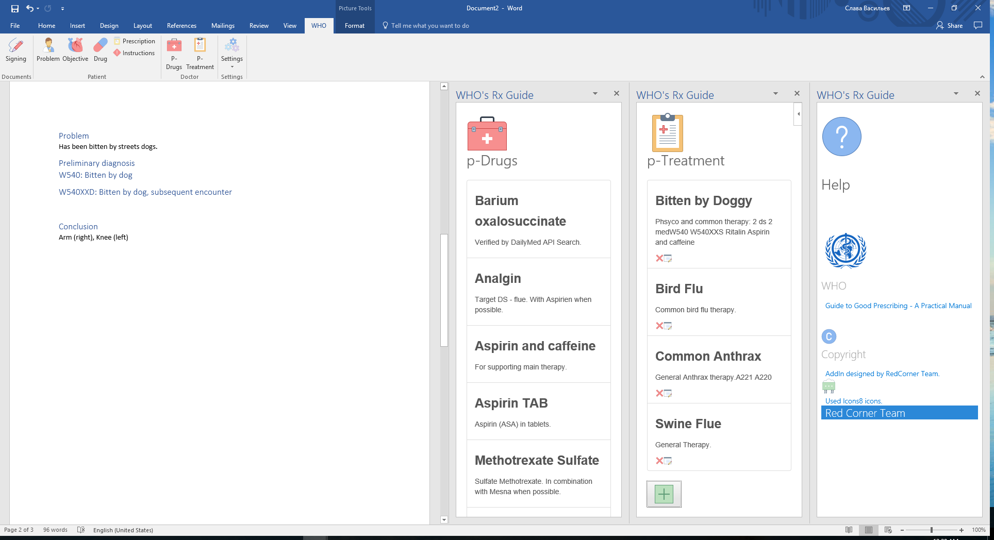This screenshot has height=540, width=994.
Task: Open the Signing tool in the ribbon
Action: (x=16, y=50)
